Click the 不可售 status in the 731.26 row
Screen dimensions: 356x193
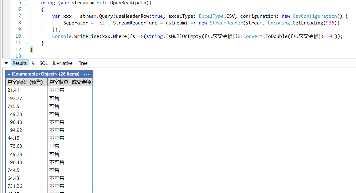[x=57, y=186]
